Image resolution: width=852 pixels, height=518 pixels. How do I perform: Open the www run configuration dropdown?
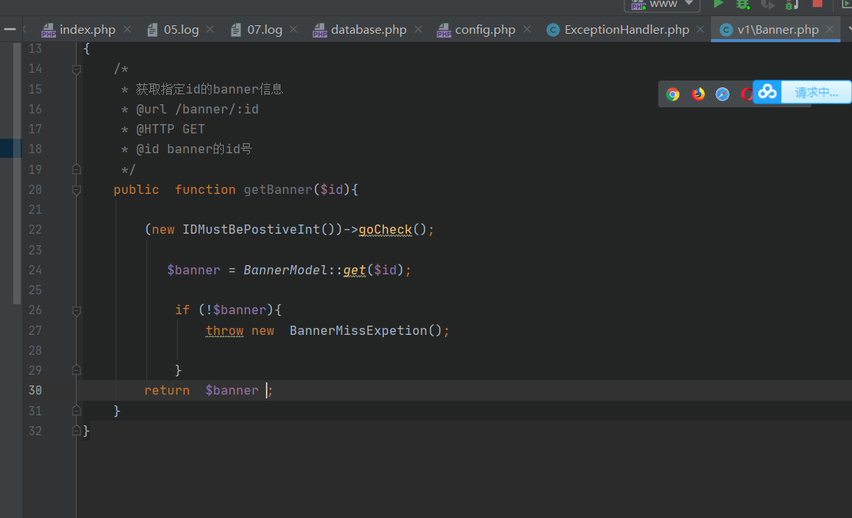[662, 4]
